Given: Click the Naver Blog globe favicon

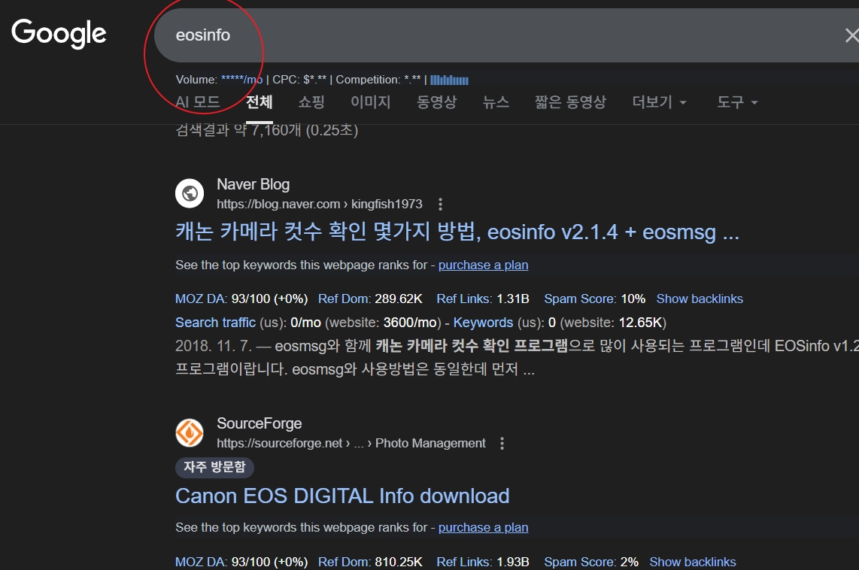Looking at the screenshot, I should 190,193.
